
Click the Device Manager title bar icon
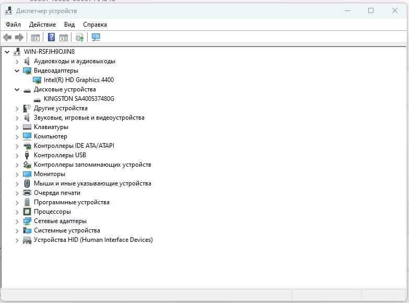point(8,10)
